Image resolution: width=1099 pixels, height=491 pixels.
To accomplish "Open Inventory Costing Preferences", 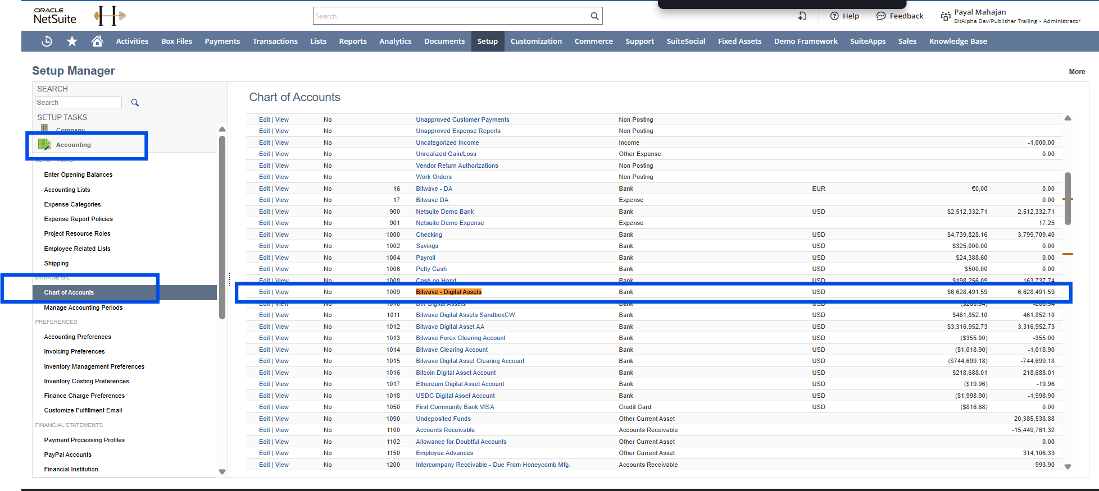I will [87, 381].
